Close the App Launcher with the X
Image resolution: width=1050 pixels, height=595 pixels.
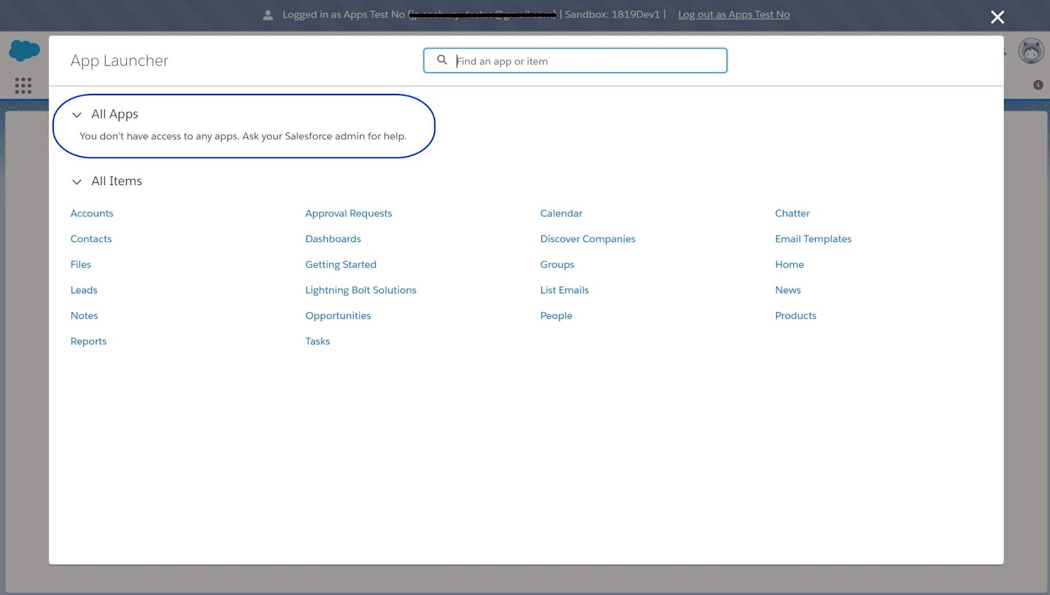click(x=997, y=17)
